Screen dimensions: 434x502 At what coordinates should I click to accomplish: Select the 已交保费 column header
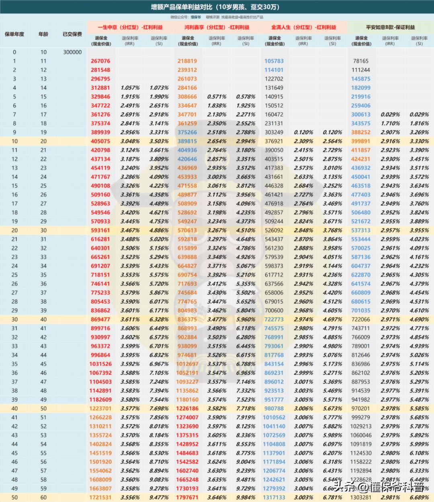(x=72, y=34)
